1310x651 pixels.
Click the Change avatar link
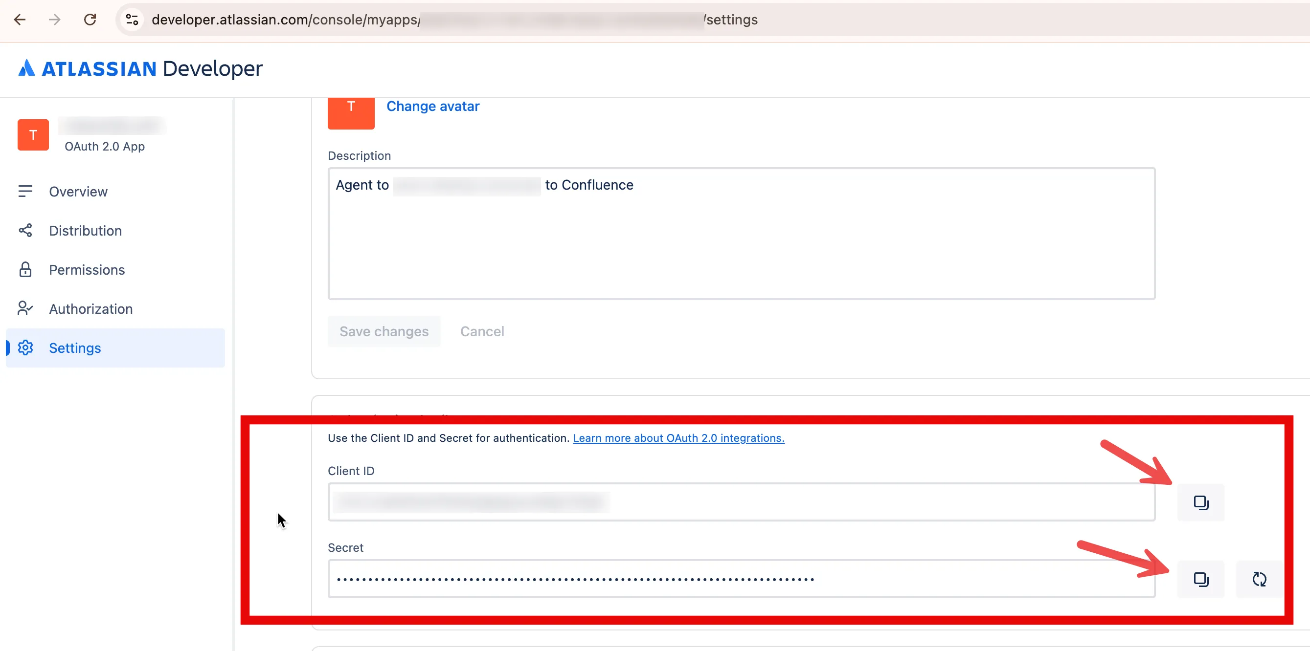click(433, 106)
